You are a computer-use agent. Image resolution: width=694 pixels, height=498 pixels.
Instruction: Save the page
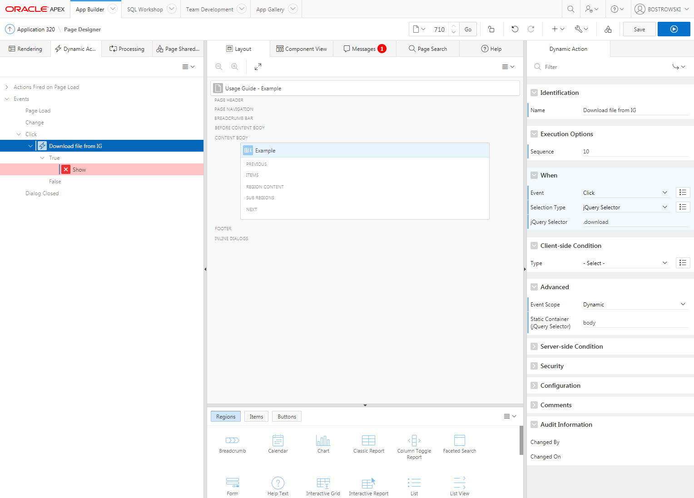[x=639, y=29]
